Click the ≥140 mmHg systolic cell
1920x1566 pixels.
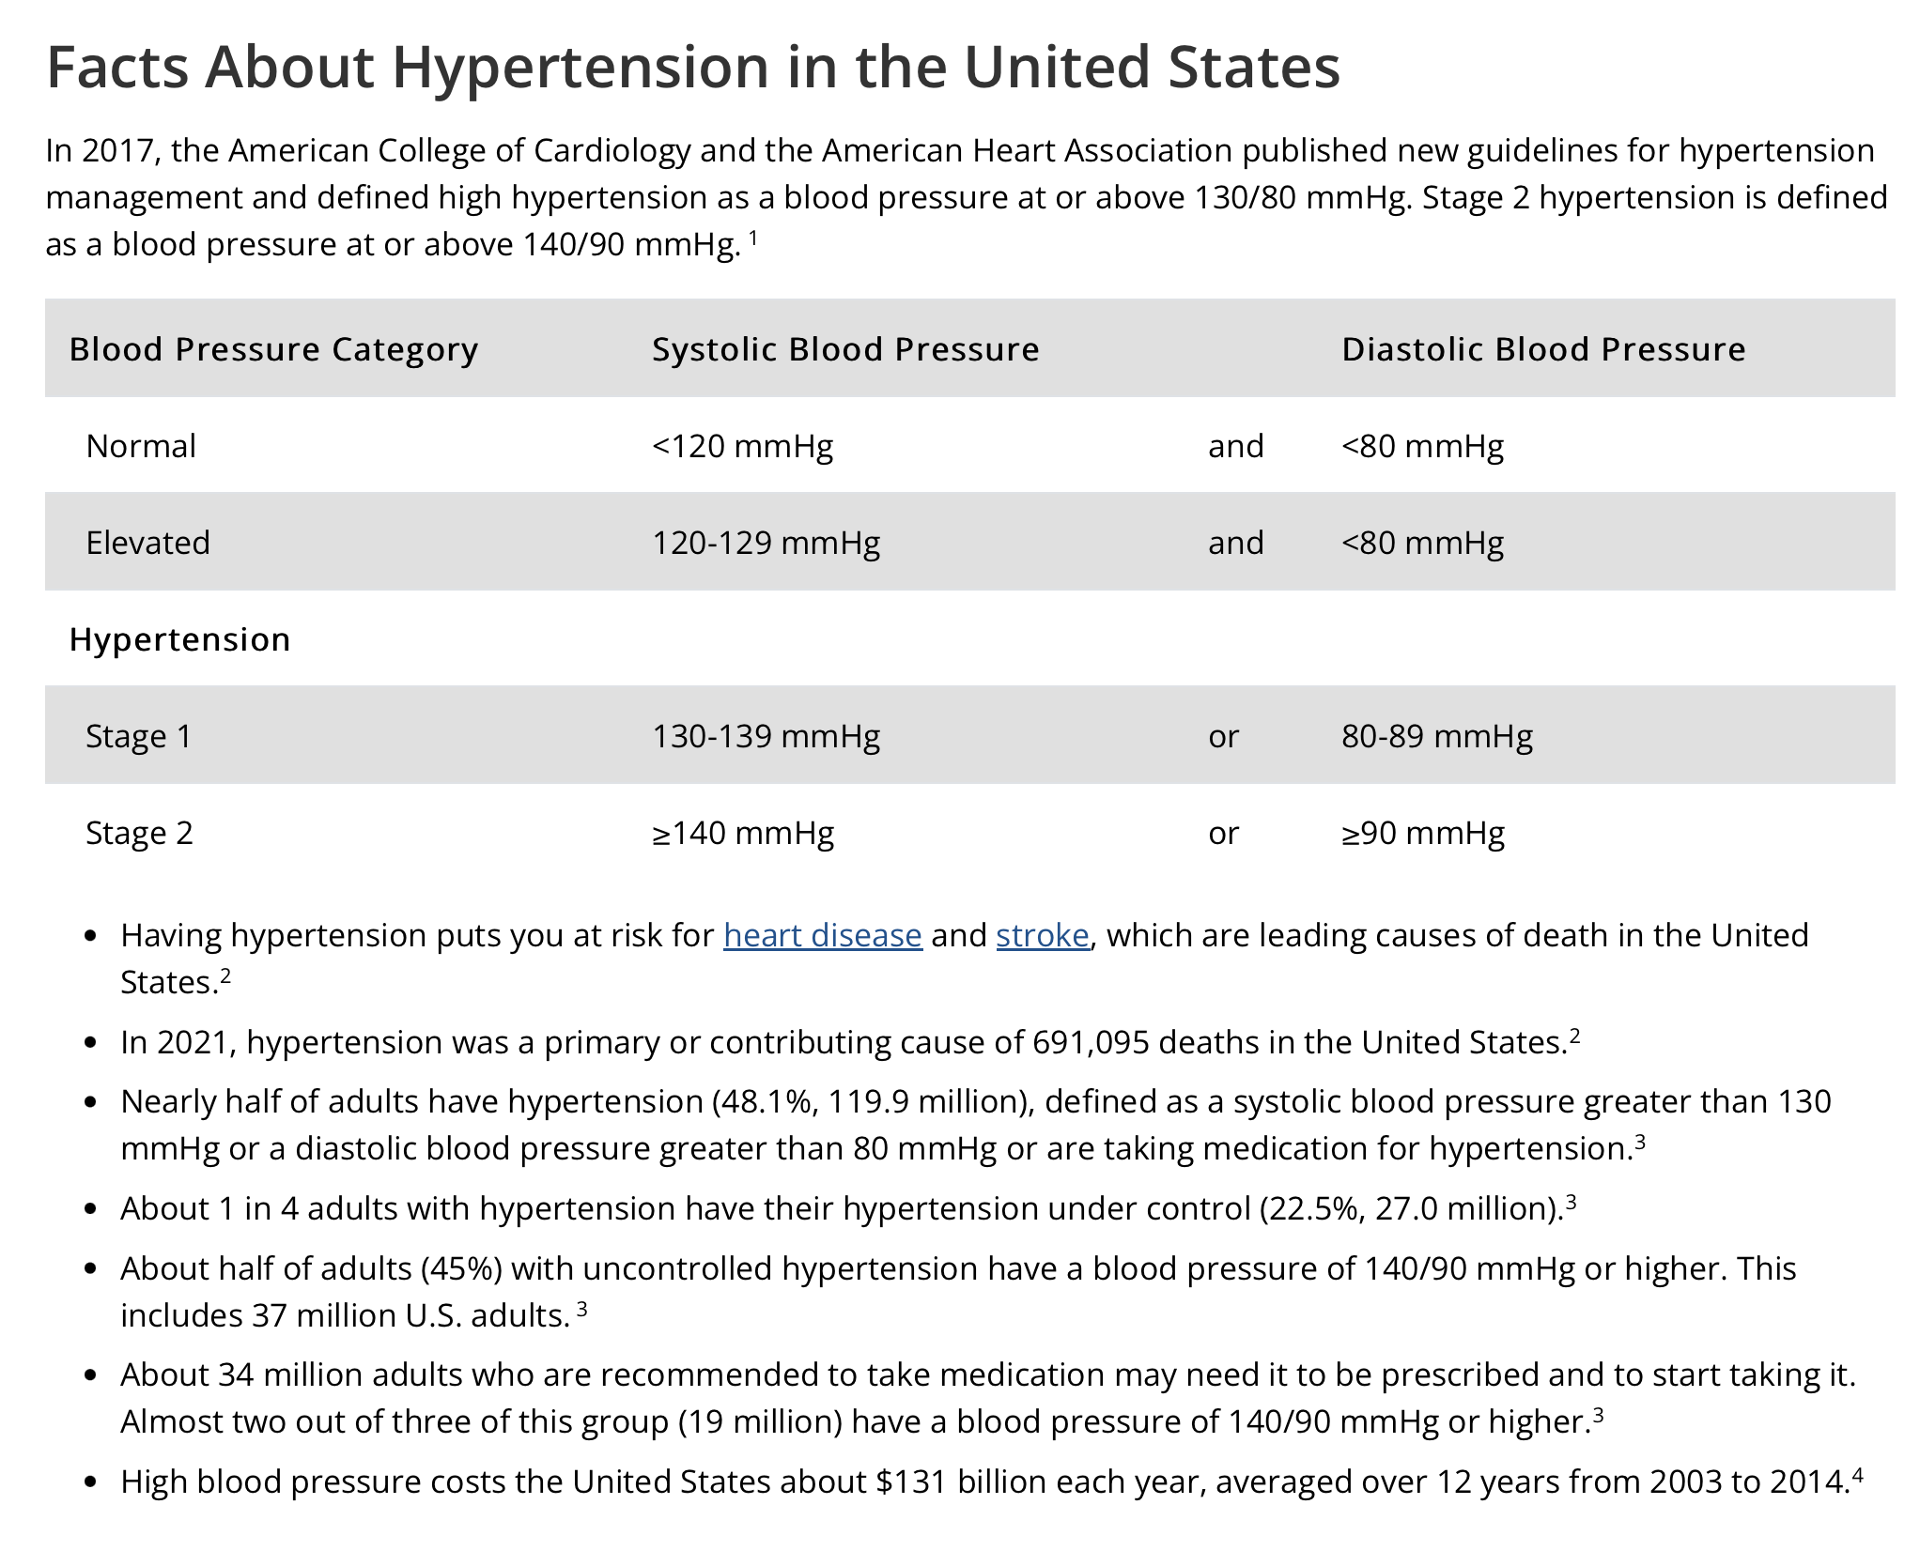coord(742,833)
